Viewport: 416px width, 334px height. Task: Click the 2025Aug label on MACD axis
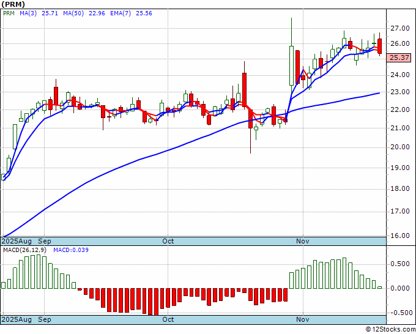(x=17, y=319)
